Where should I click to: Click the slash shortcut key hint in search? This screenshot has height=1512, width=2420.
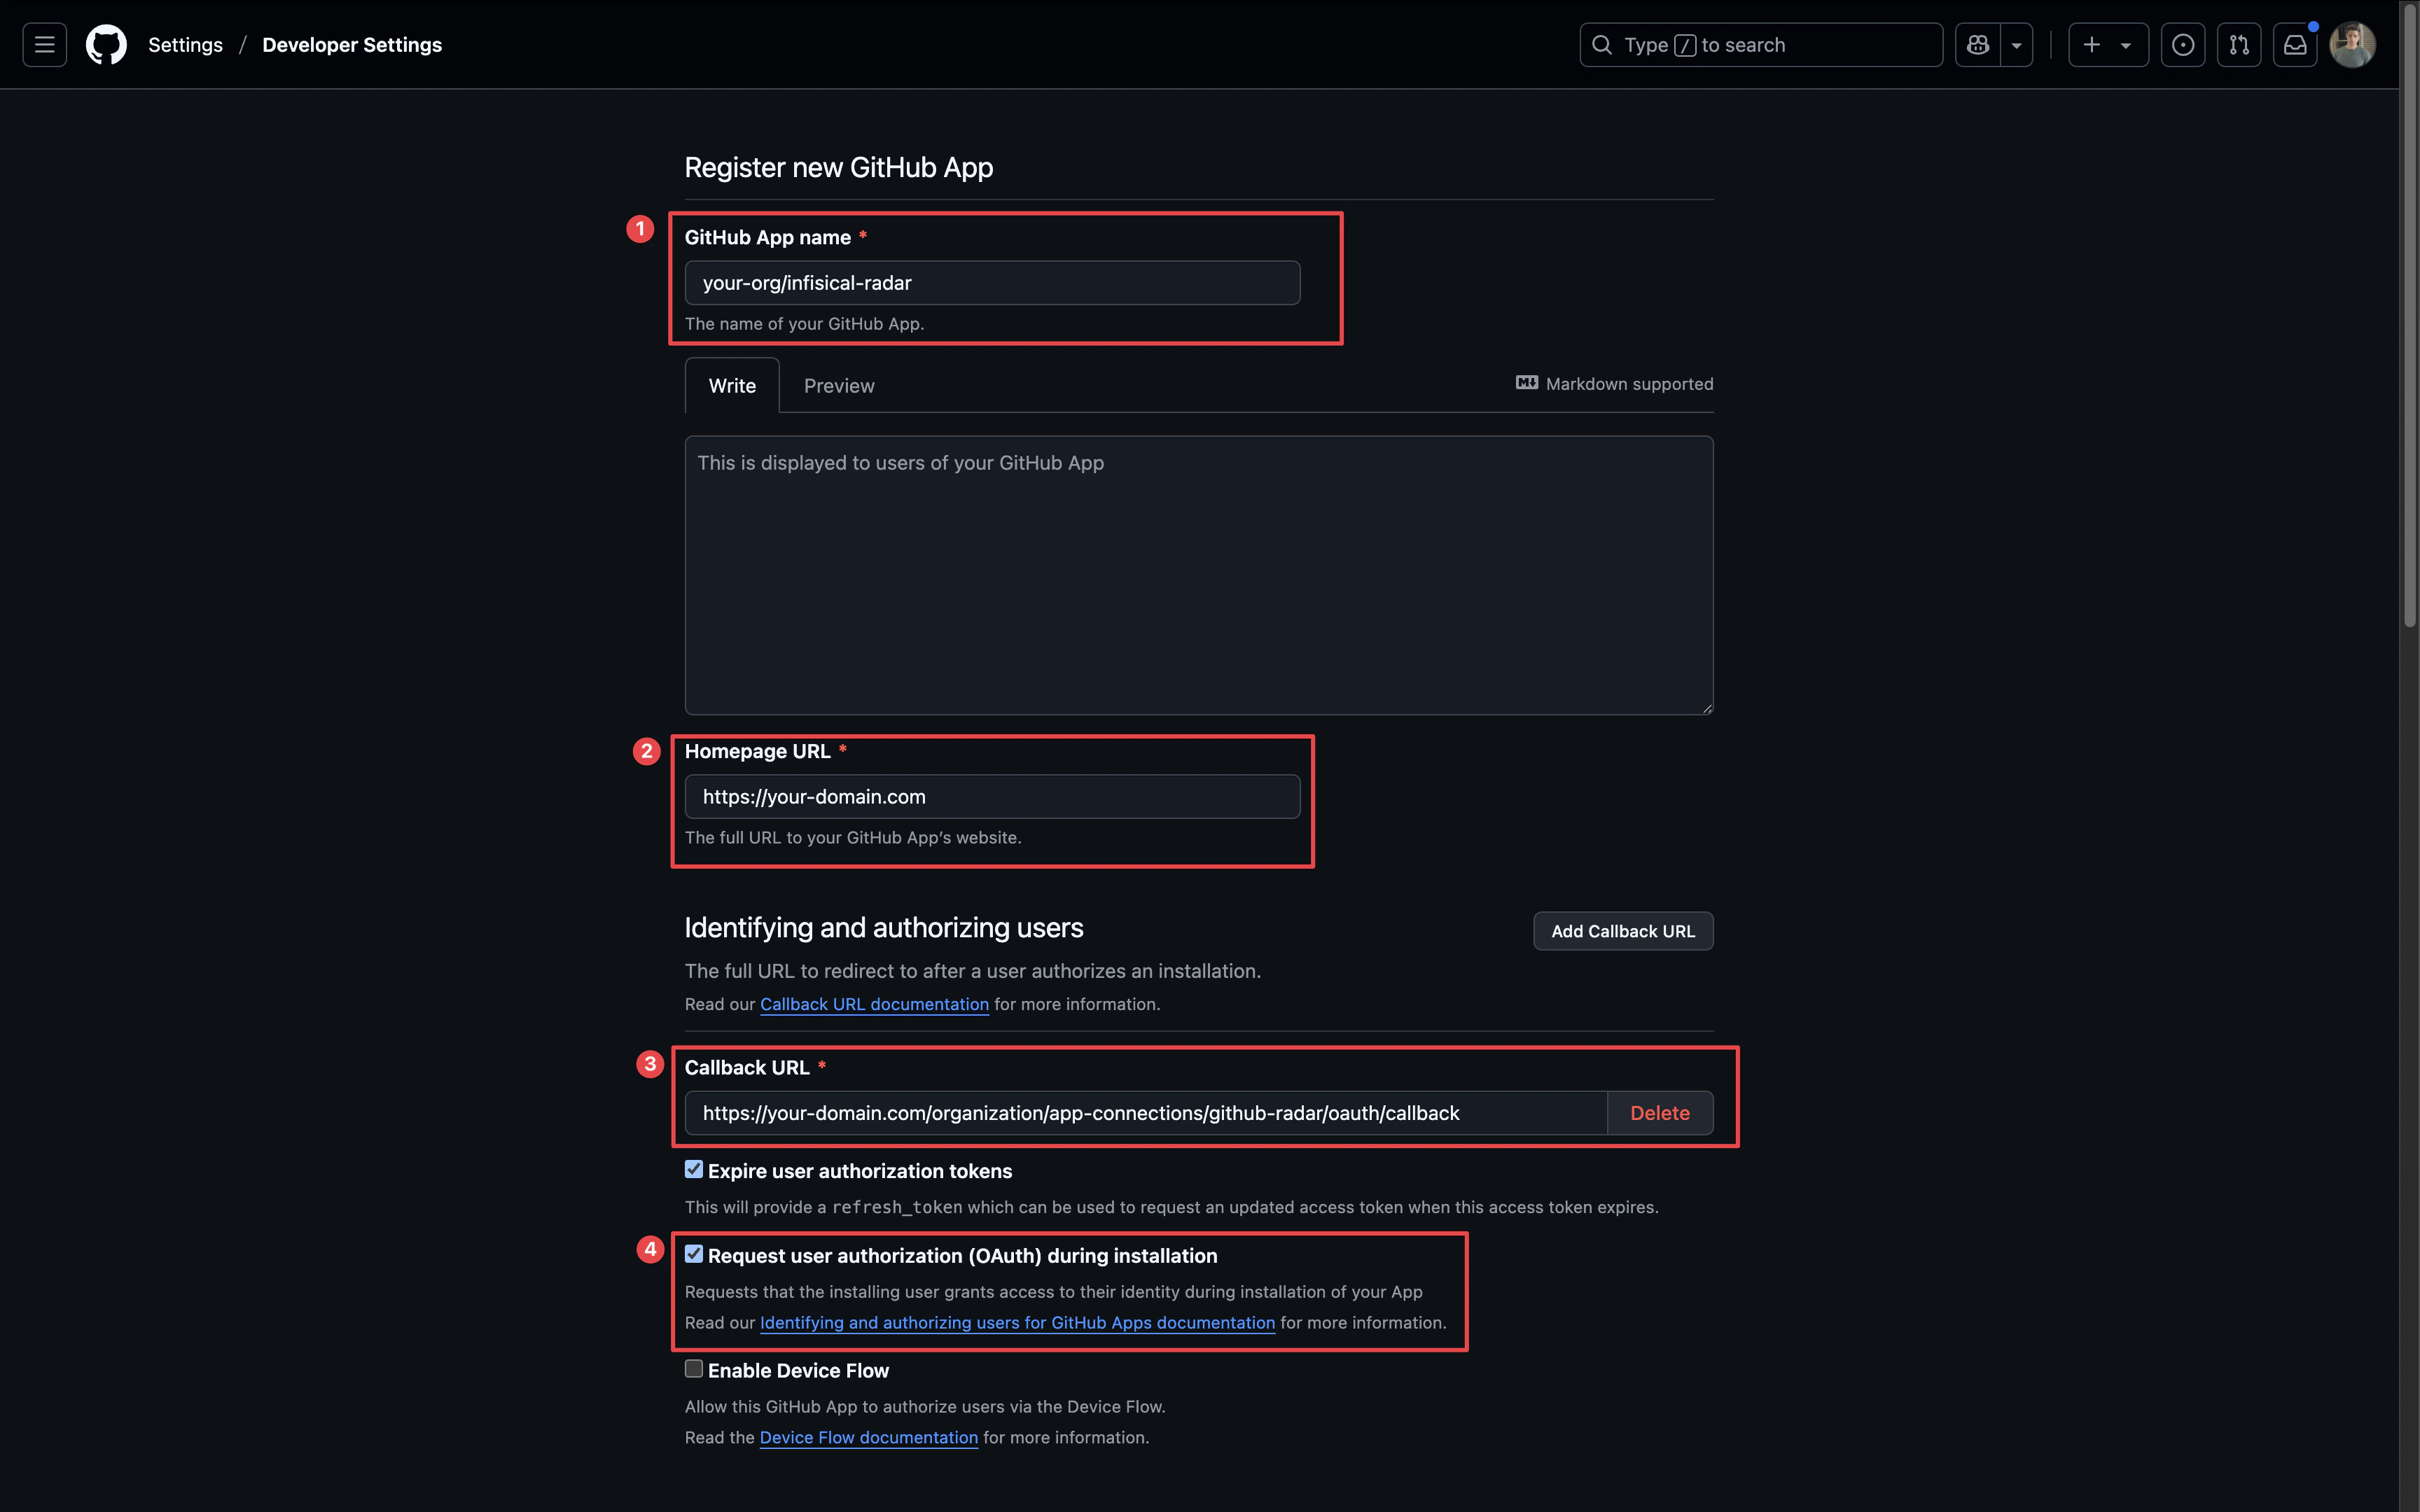point(1685,45)
